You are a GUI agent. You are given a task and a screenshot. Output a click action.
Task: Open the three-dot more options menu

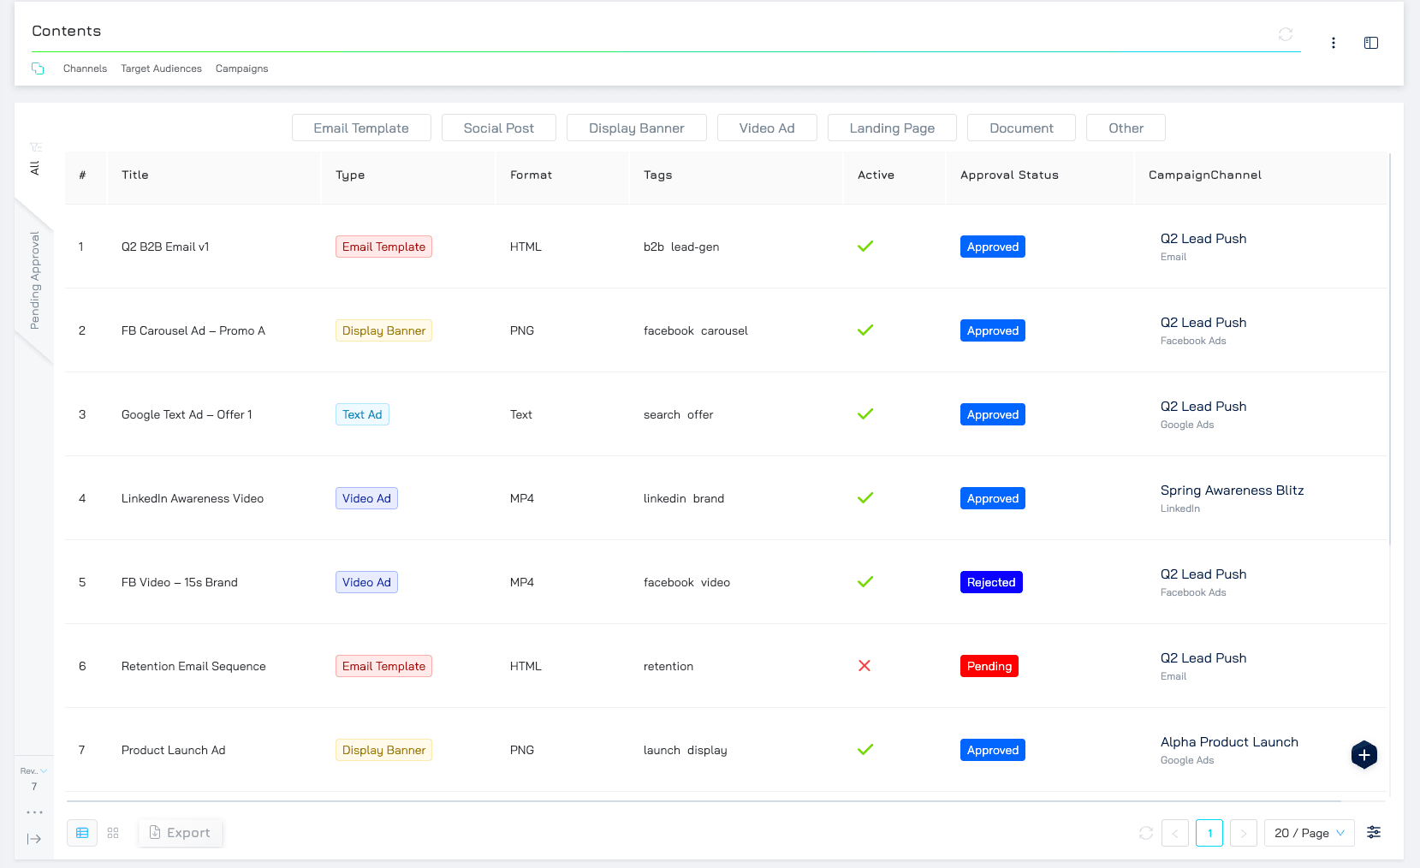pyautogui.click(x=1333, y=43)
